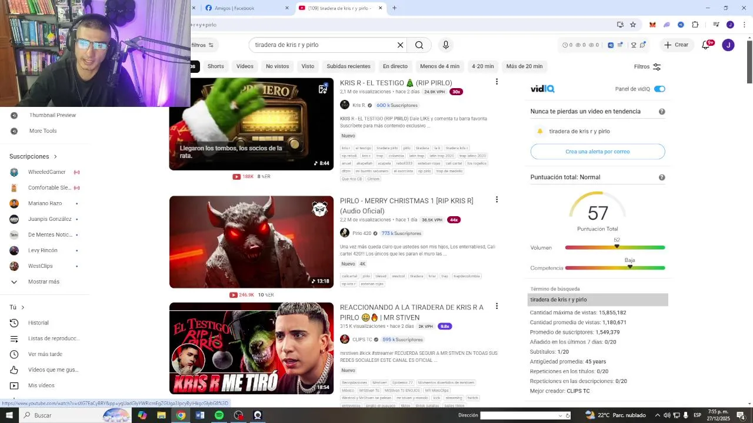Open the Grinch radio EL TESTIGO thumbnail
753x423 pixels.
[251, 124]
